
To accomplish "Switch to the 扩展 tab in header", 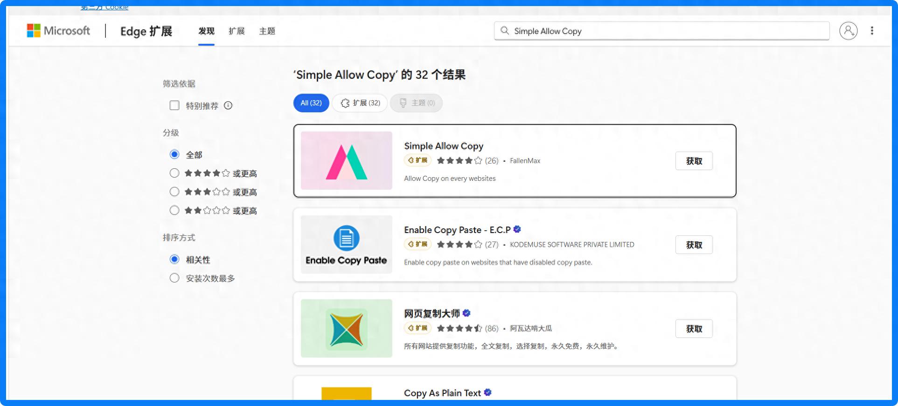I will (237, 31).
